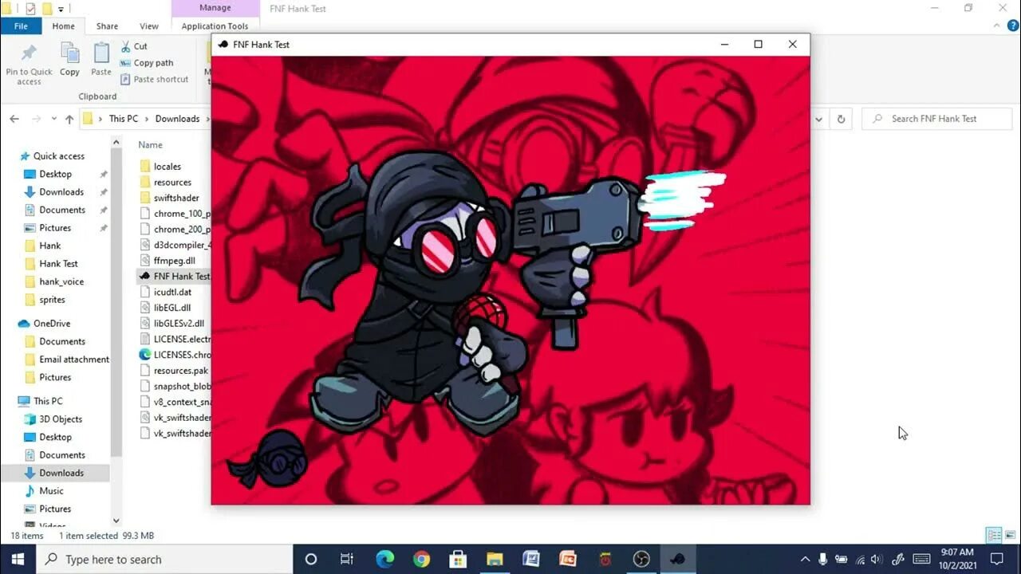Image resolution: width=1021 pixels, height=574 pixels.
Task: Refresh the Explorer folder view
Action: [x=841, y=119]
